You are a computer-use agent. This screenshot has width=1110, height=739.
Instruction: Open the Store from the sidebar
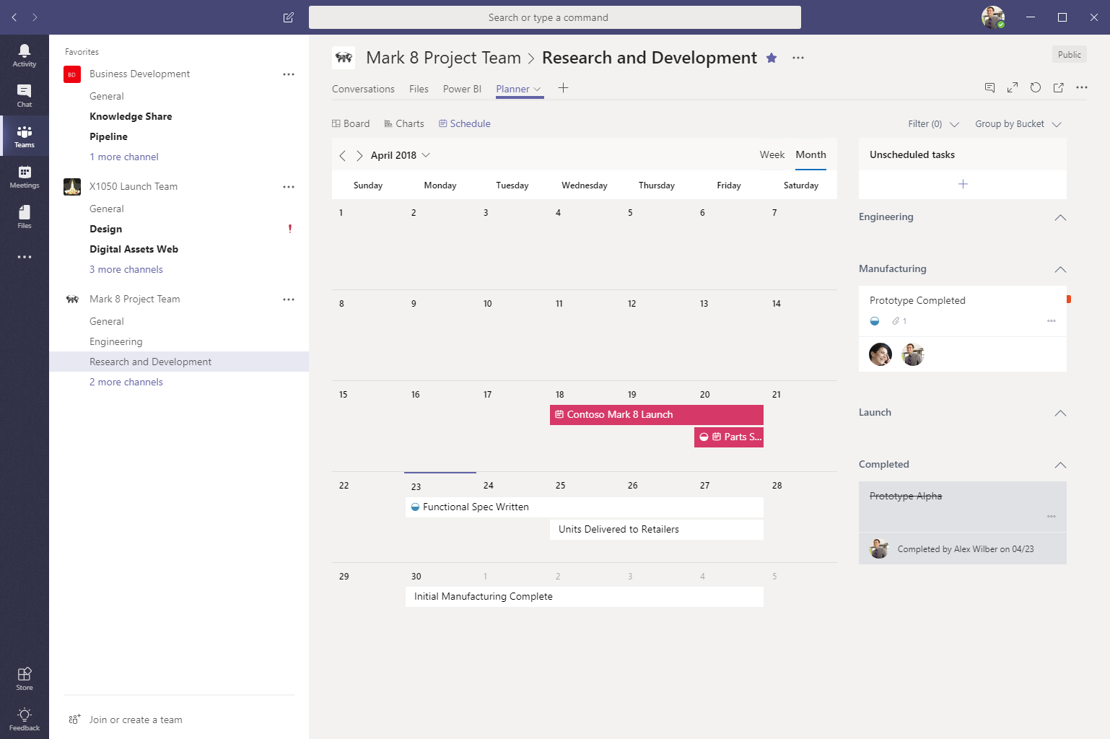tap(24, 677)
